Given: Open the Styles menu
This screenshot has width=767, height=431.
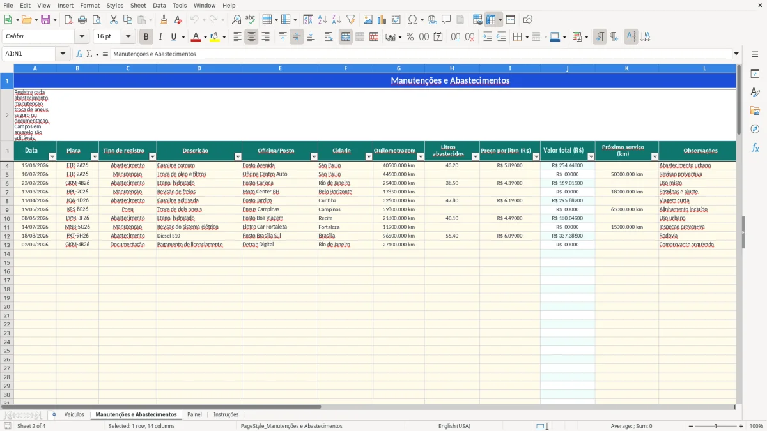Looking at the screenshot, I should (x=115, y=5).
